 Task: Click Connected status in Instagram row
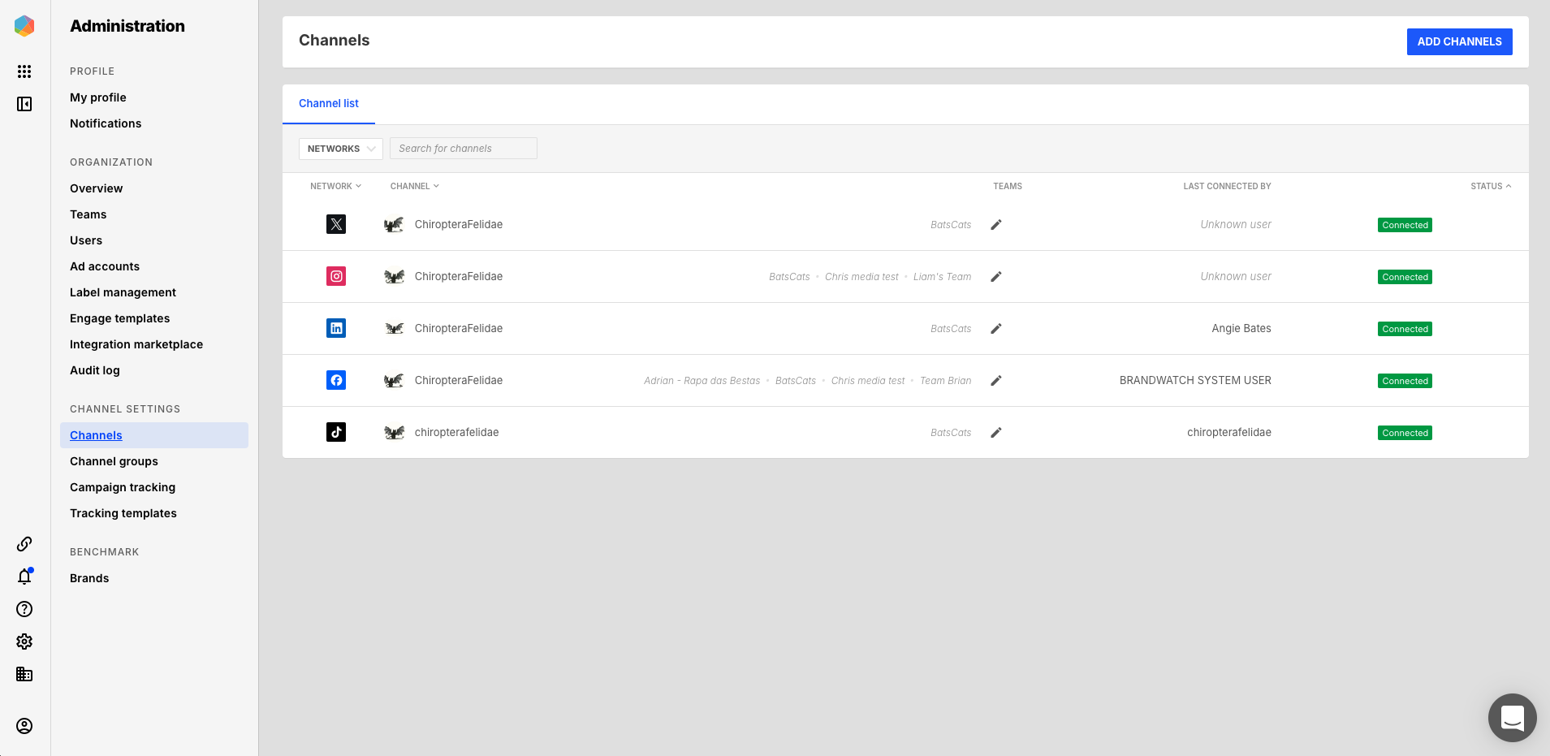[1405, 277]
